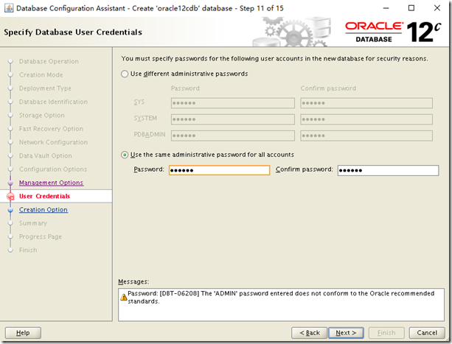The width and height of the screenshot is (452, 344).
Task: Click the 'Configuration Options' step text
Action: (53, 169)
